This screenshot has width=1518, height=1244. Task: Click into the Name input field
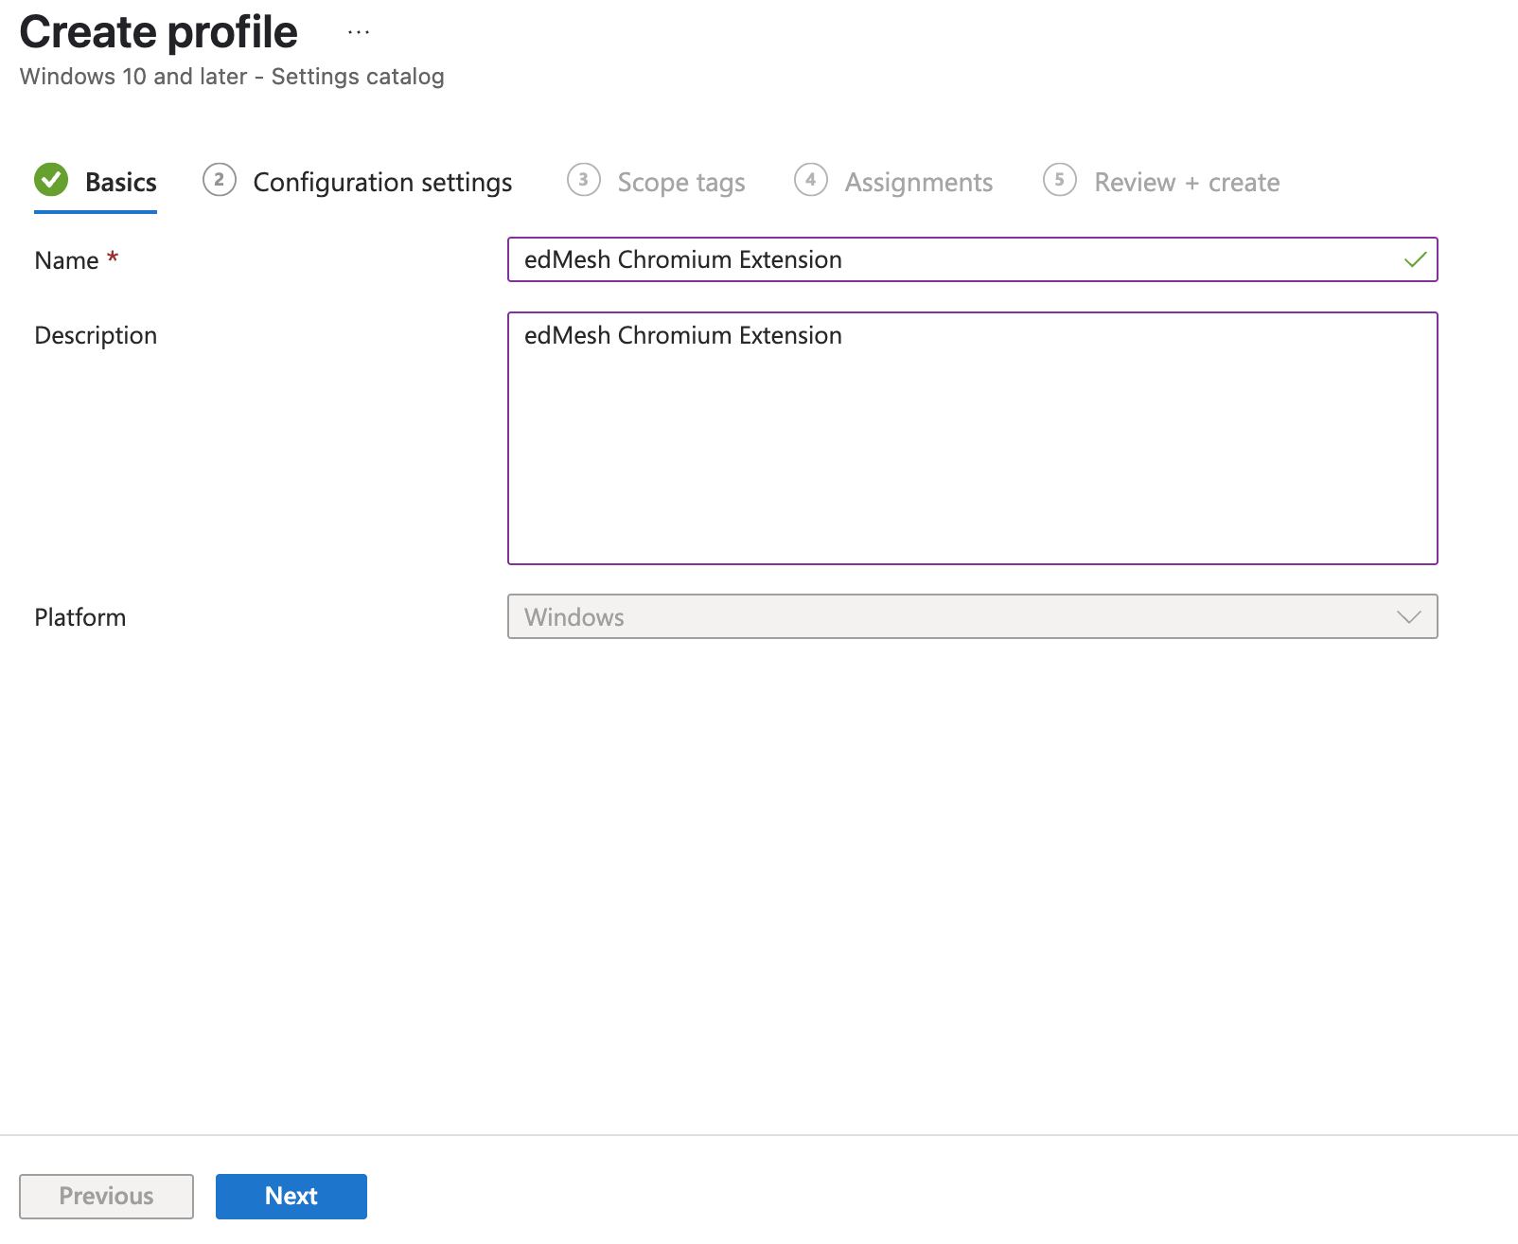(x=973, y=259)
